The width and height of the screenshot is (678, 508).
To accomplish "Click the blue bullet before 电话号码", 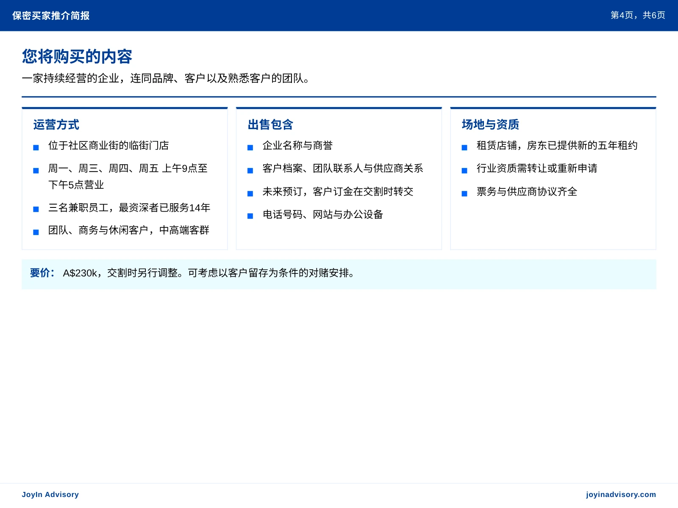I will (250, 216).
